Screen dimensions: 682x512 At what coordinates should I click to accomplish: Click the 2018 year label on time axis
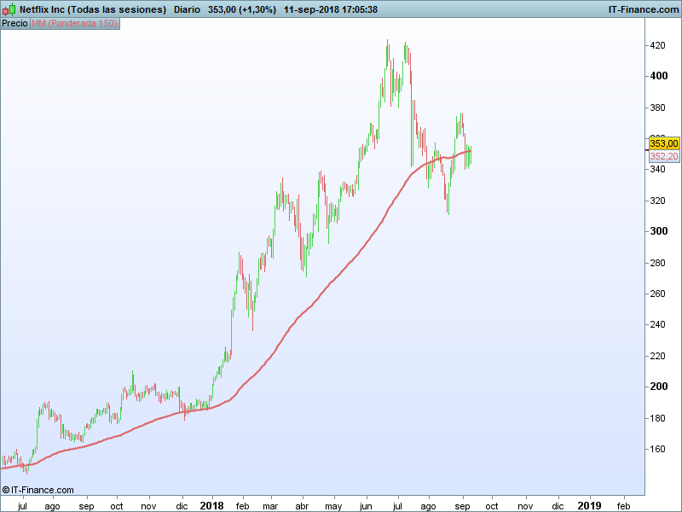pyautogui.click(x=211, y=506)
